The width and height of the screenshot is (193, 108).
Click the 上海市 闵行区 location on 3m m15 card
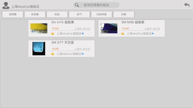point(82,29)
